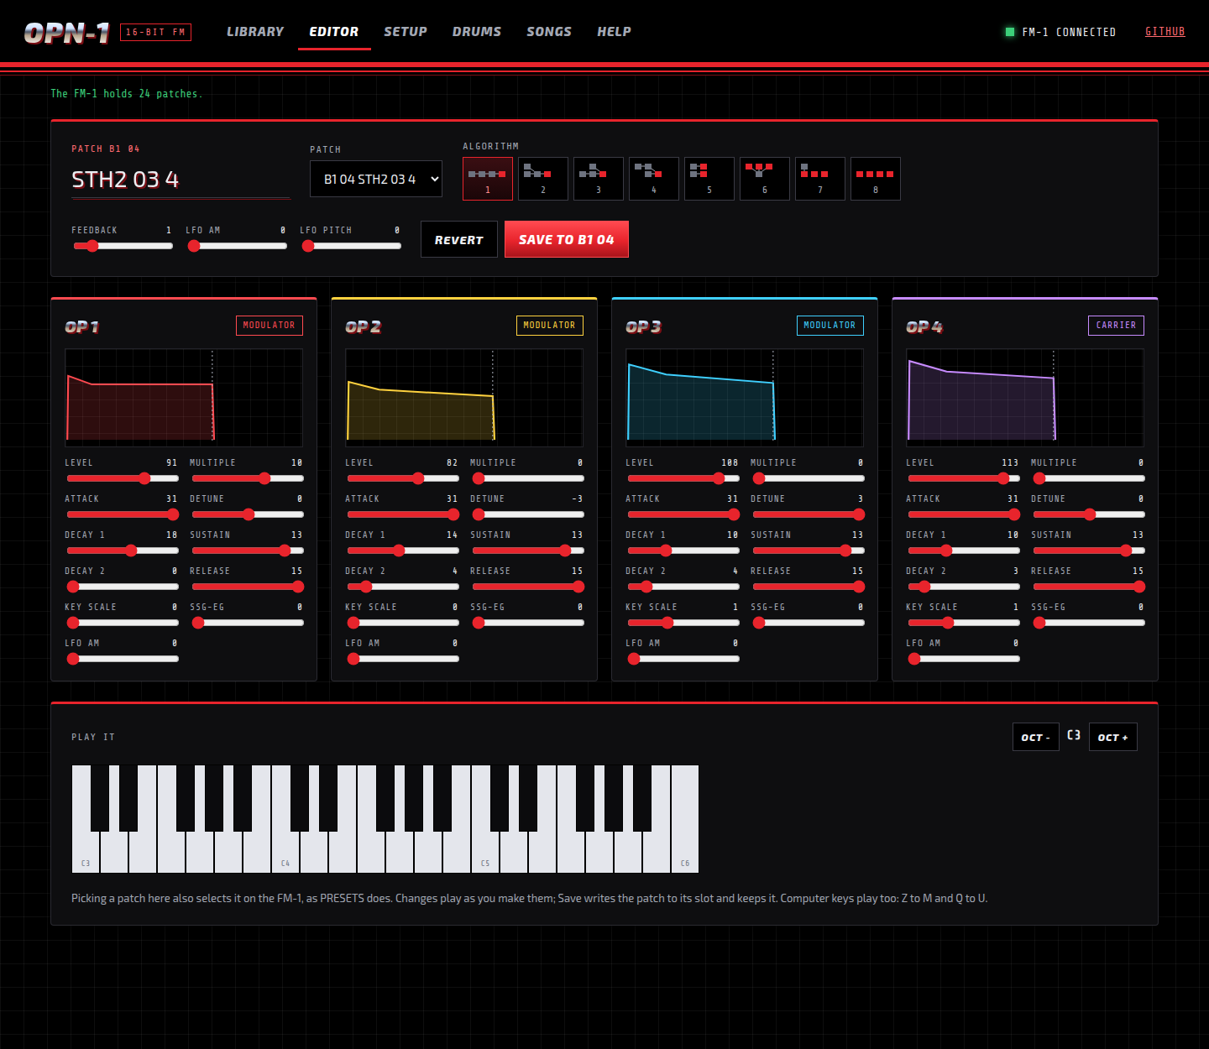Adjust OP 2 Detune slider
This screenshot has width=1209, height=1049.
pos(528,514)
